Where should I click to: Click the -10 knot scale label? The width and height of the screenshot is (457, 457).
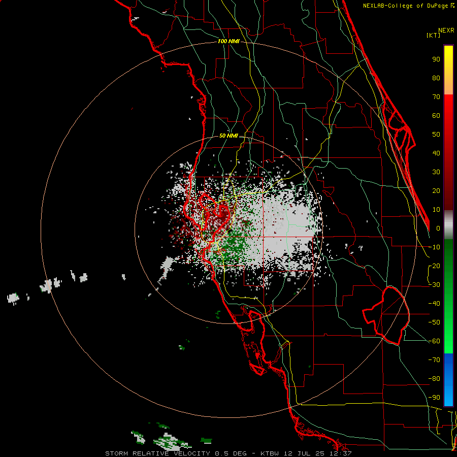(434, 247)
